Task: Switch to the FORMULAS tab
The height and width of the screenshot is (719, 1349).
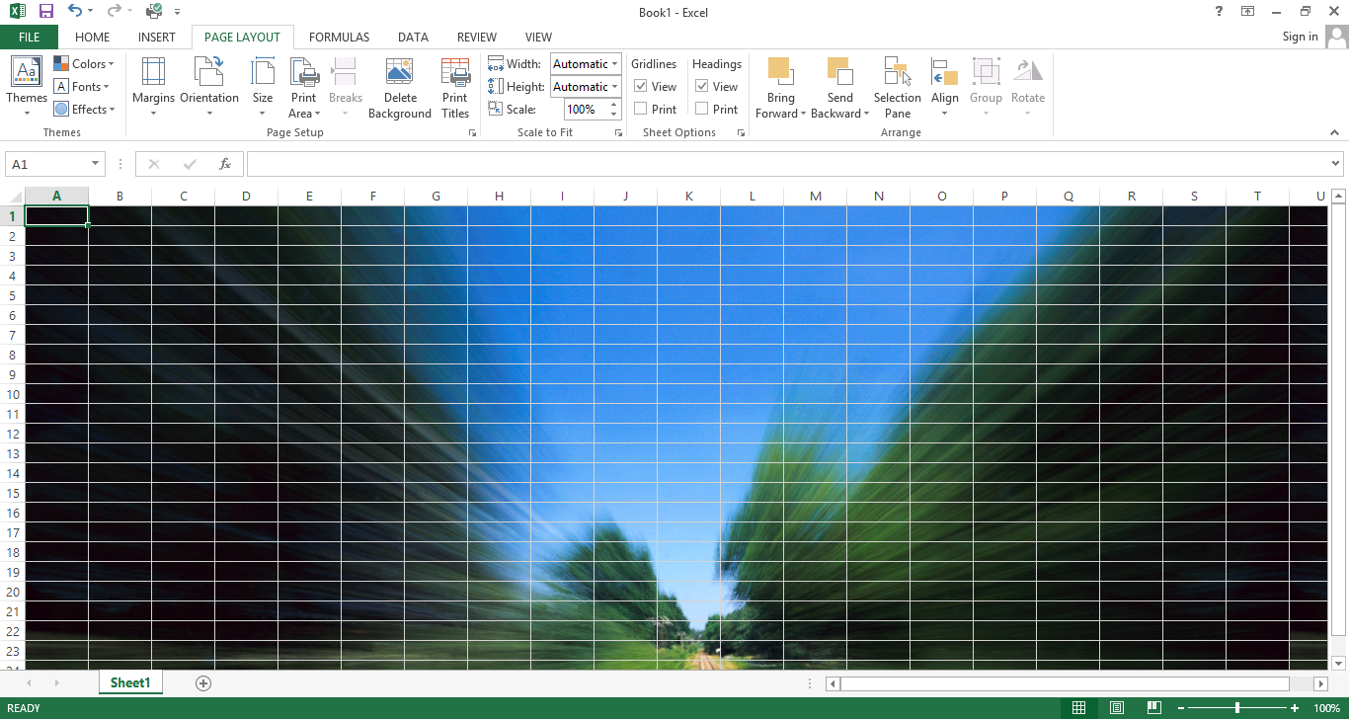Action: [x=339, y=38]
